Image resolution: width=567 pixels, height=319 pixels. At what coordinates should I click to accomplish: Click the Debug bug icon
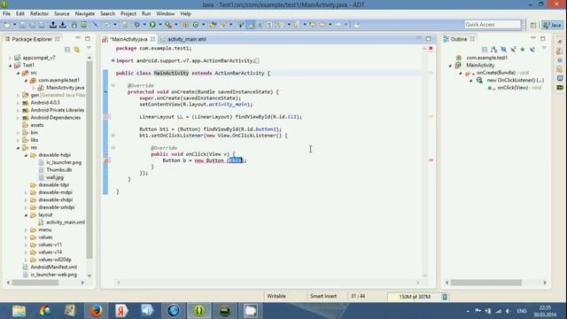click(x=137, y=25)
